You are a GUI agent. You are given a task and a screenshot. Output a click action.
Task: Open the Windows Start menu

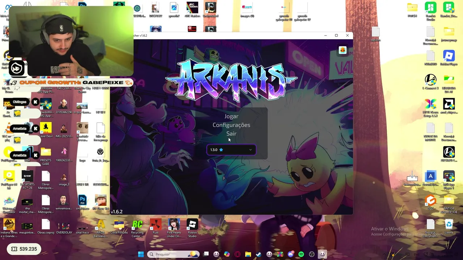tap(141, 254)
